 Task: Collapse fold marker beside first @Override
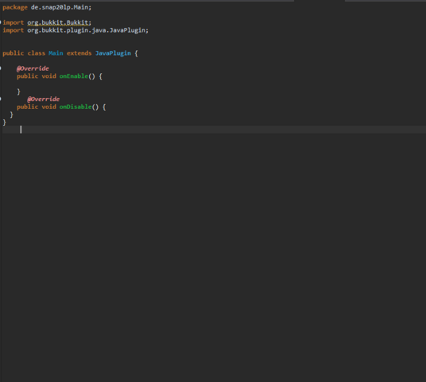click(x=1, y=68)
